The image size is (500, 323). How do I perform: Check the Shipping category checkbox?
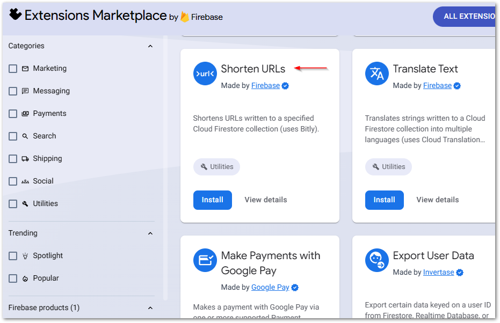13,159
